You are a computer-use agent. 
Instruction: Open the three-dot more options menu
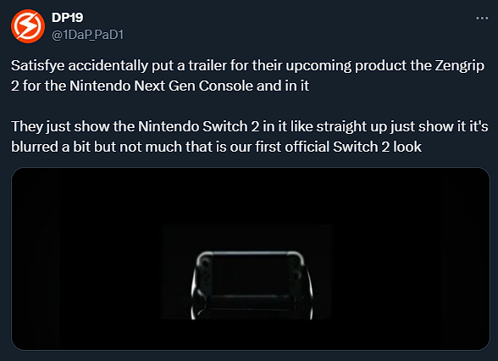[482, 19]
